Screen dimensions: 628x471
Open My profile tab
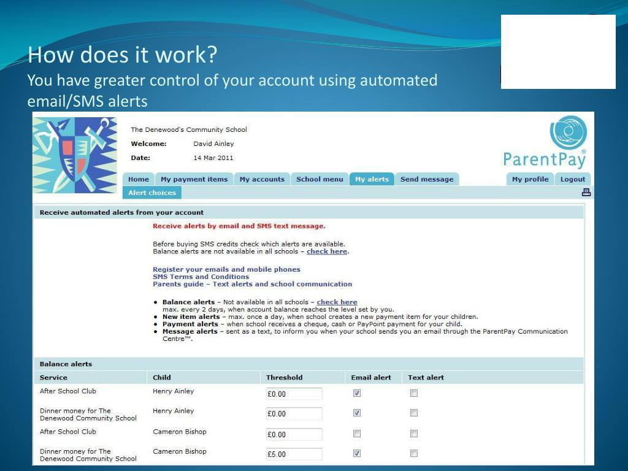530,179
